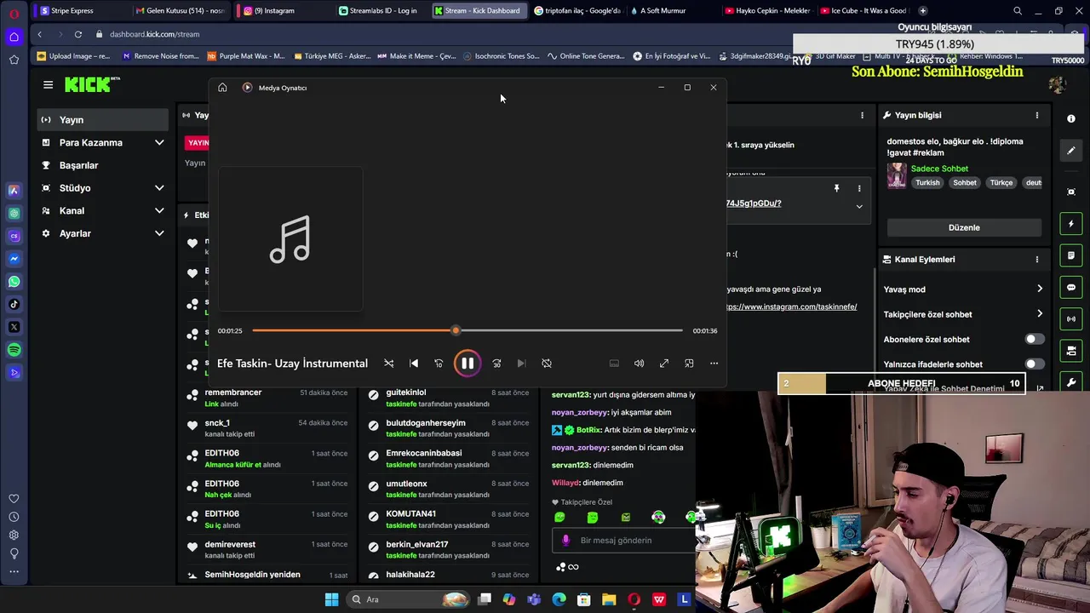Image resolution: width=1090 pixels, height=613 pixels.
Task: Open the instagram.com/taskinnefe link in chat
Action: point(791,306)
